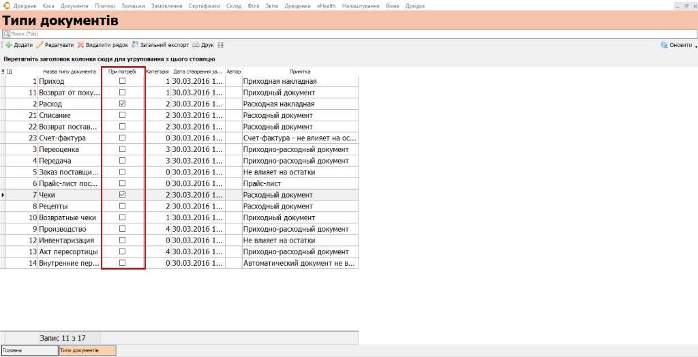Open the eHealth menu
The width and height of the screenshot is (698, 357).
(327, 6)
